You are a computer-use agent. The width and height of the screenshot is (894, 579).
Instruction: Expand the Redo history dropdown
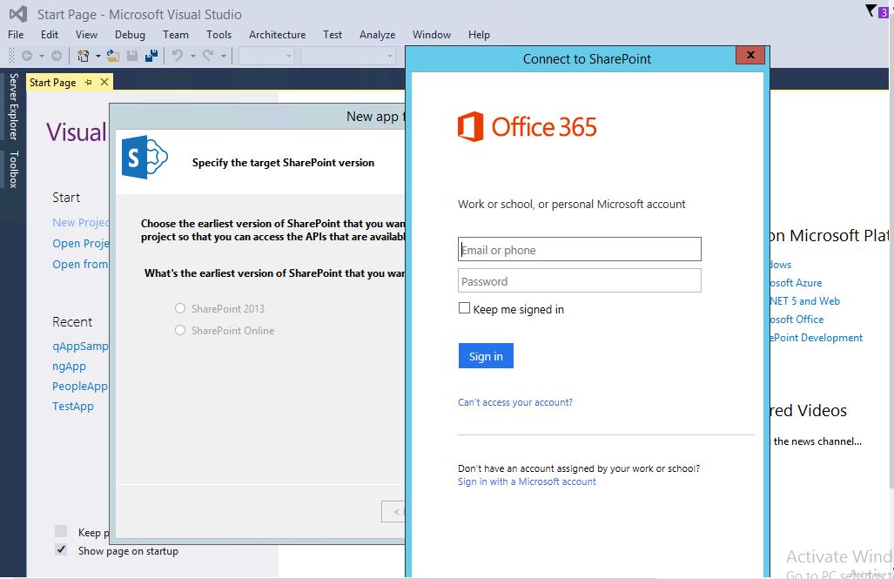224,56
